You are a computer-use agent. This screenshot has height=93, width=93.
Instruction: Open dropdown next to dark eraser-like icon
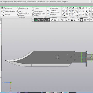[x=42, y=20]
